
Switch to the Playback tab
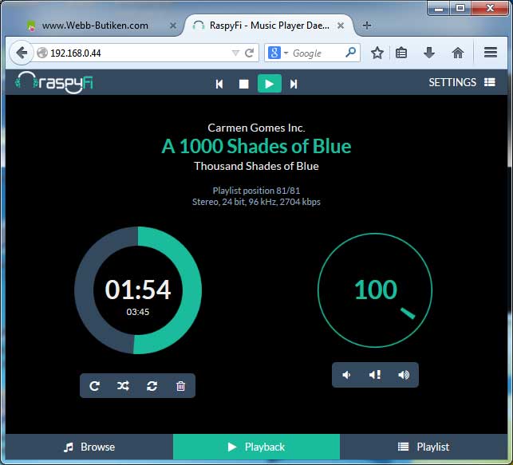pyautogui.click(x=257, y=447)
